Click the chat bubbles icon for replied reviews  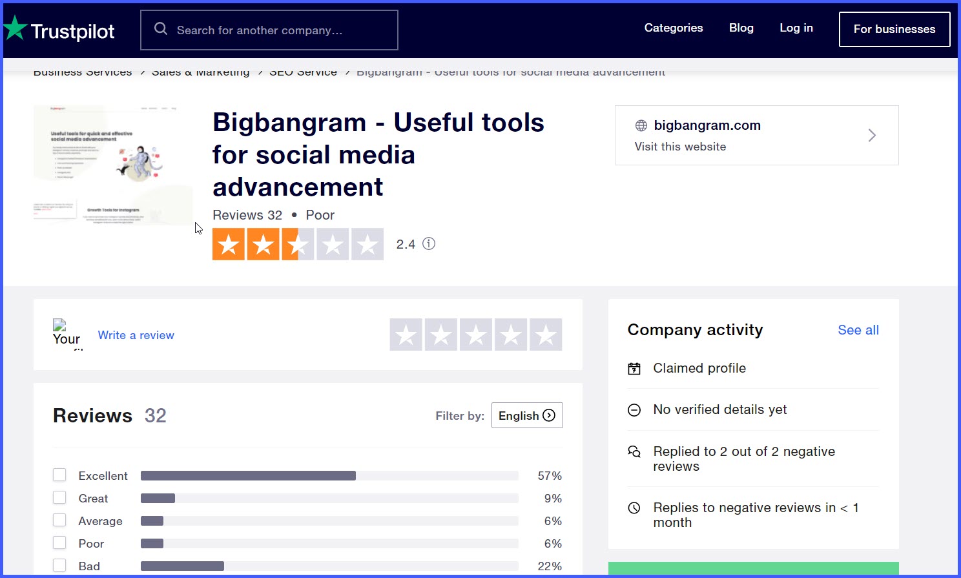(634, 451)
